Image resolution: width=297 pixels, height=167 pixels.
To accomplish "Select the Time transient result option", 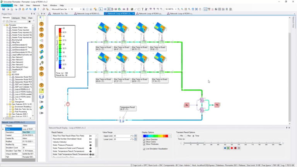I will 193,136.
